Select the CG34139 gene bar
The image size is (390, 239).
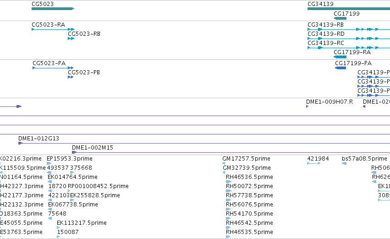(x=349, y=9)
